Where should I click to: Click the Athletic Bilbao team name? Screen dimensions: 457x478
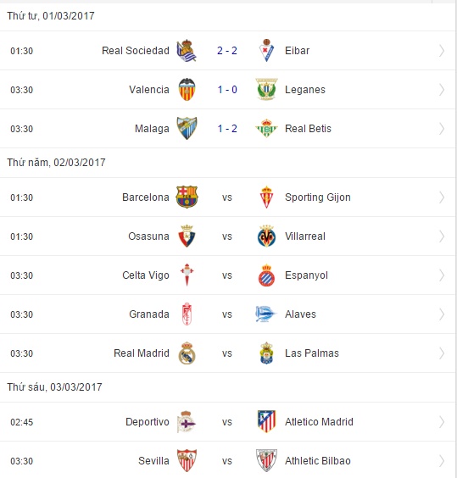[318, 460]
